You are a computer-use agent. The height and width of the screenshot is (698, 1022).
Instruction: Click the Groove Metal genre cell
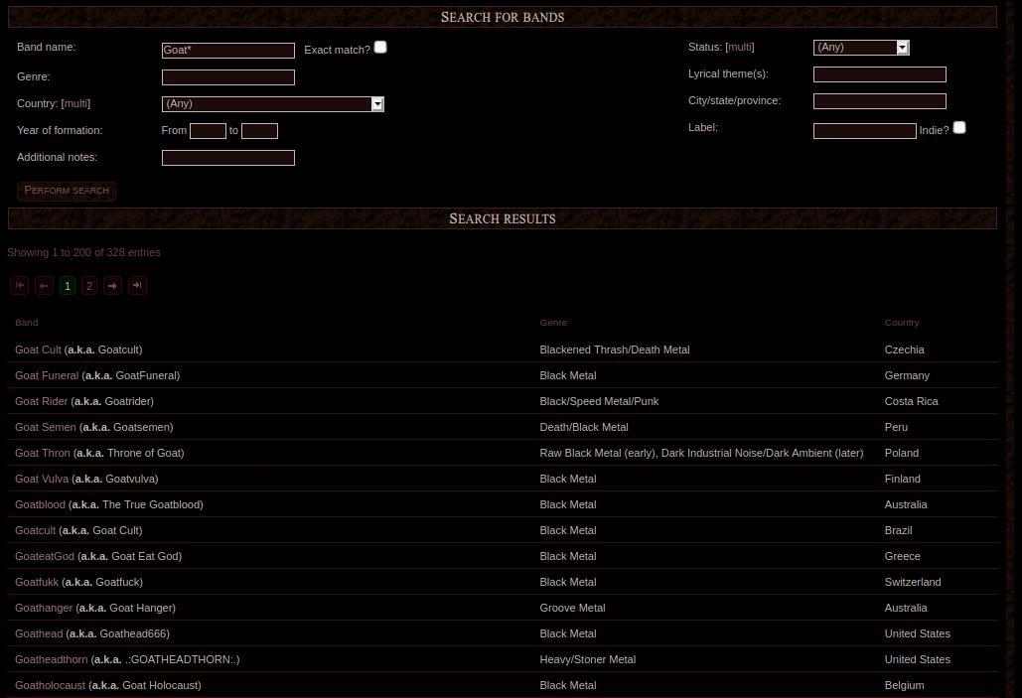[572, 608]
